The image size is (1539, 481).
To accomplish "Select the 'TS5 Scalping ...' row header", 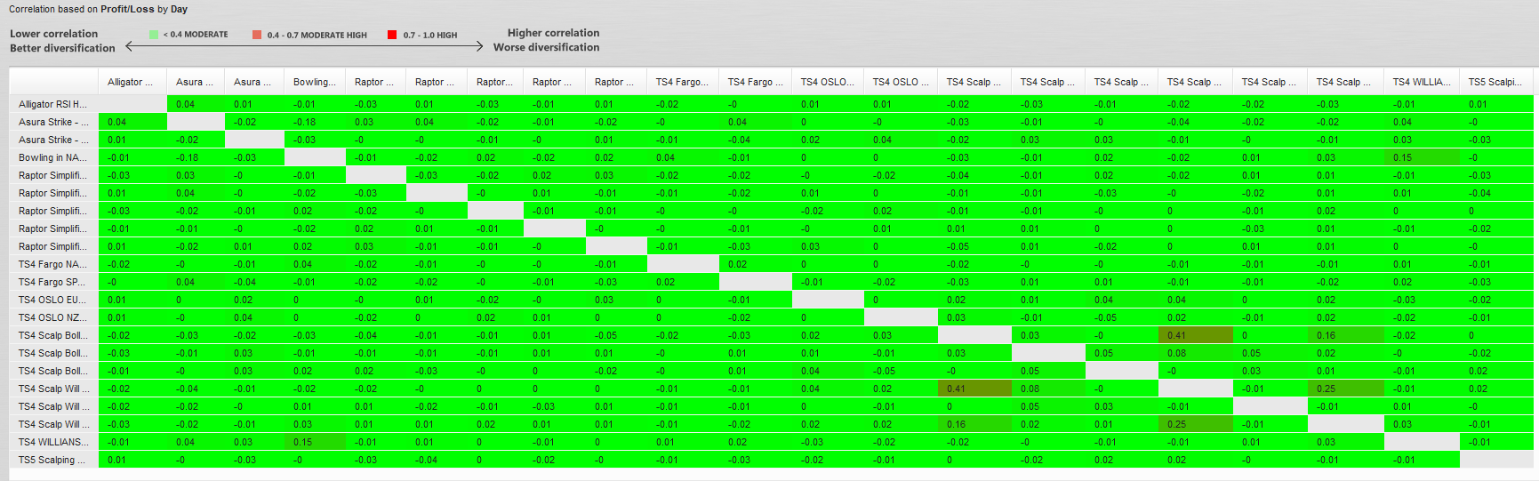I will pos(53,460).
